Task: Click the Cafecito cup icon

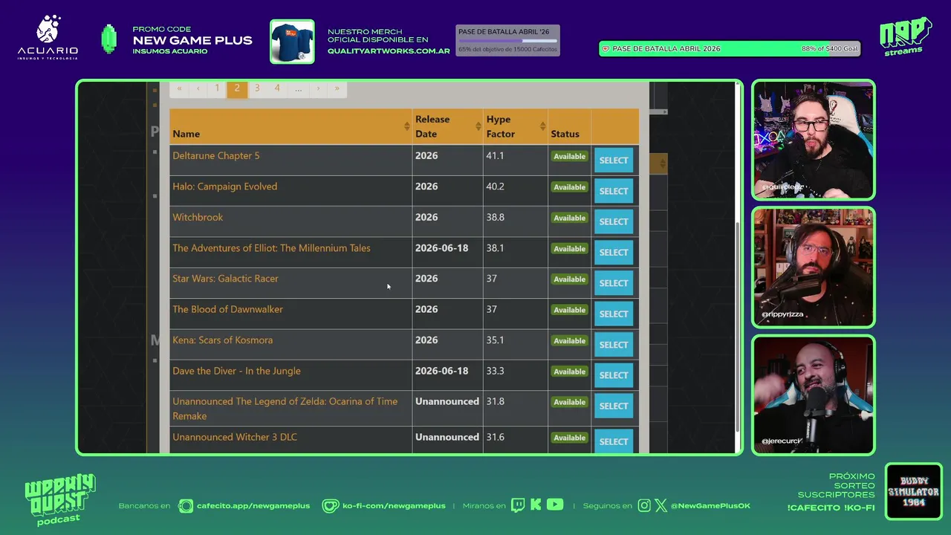Action: (186, 506)
